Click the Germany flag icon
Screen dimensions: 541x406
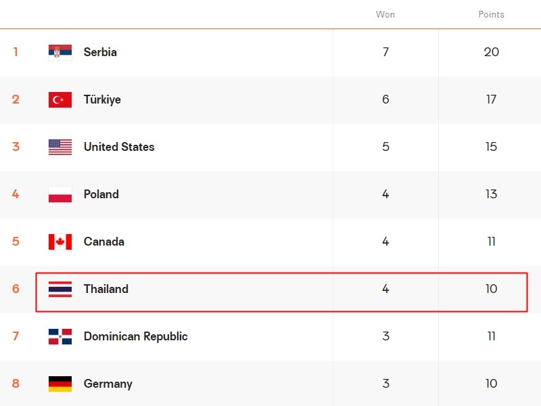(60, 384)
